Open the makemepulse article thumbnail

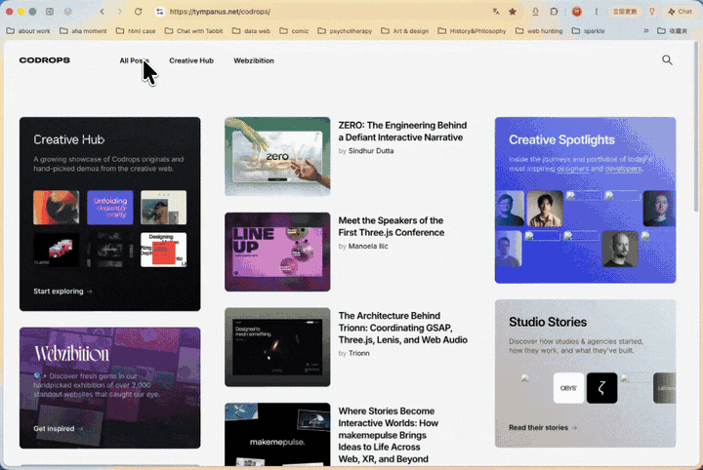pyautogui.click(x=277, y=435)
